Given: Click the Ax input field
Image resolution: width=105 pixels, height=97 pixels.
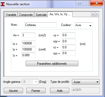Looking at the screenshot, I should point(28,35).
